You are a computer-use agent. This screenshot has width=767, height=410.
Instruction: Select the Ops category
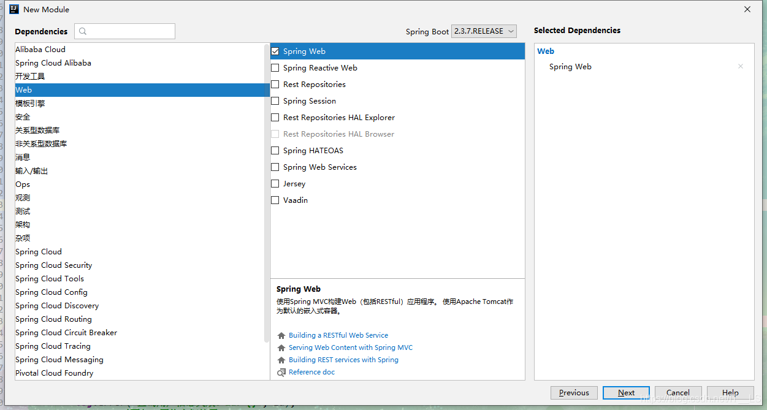(x=140, y=184)
